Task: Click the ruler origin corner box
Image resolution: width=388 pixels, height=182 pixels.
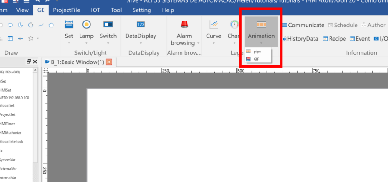Action: point(45,71)
